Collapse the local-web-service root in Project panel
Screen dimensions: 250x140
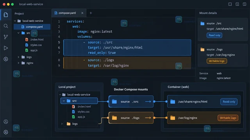15,21
